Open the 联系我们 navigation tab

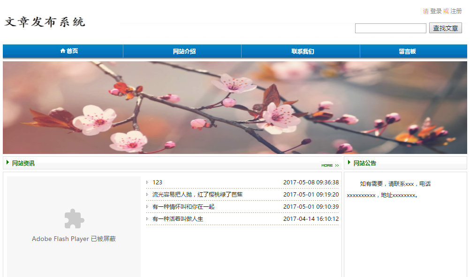point(301,51)
